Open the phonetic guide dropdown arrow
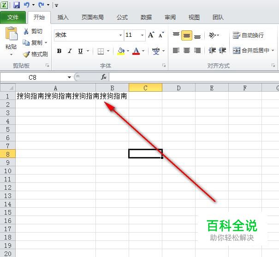 tap(164, 51)
